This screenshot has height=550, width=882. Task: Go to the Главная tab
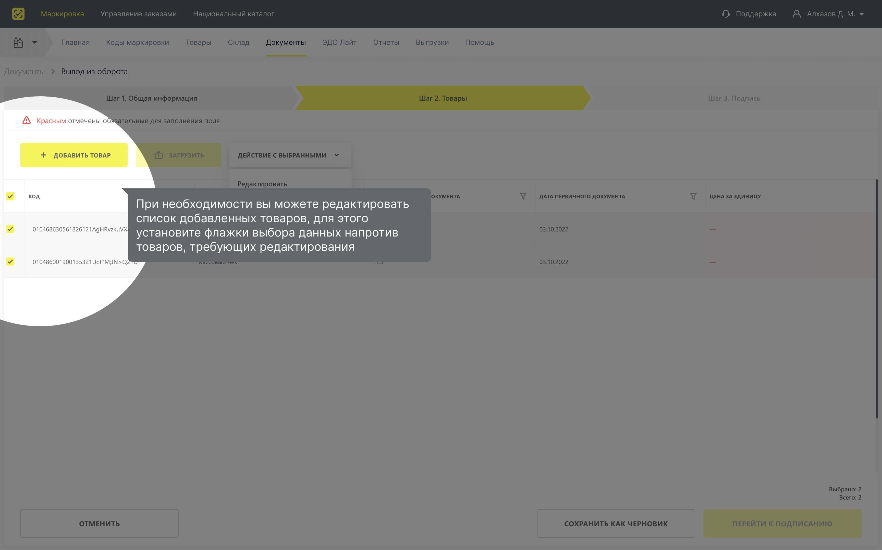pos(75,42)
